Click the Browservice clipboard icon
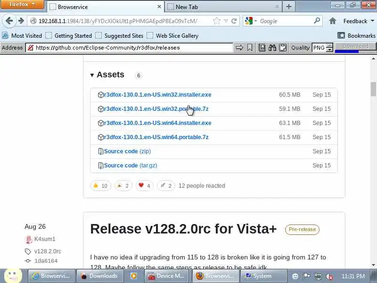 coord(283,48)
